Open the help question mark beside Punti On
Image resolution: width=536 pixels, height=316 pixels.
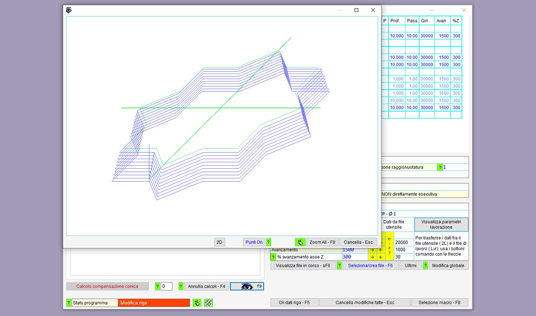[268, 242]
